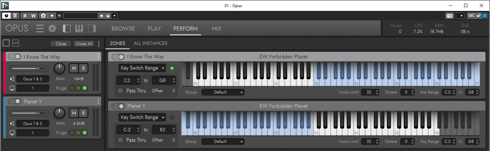Screen dimensions: 490x151
Task: Open options menu for I Know The Way
Action: [98, 57]
